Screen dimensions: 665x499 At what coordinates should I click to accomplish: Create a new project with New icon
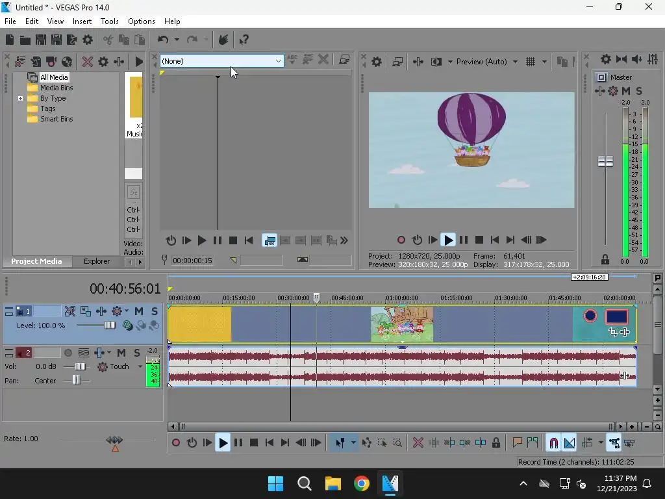pyautogui.click(x=10, y=40)
